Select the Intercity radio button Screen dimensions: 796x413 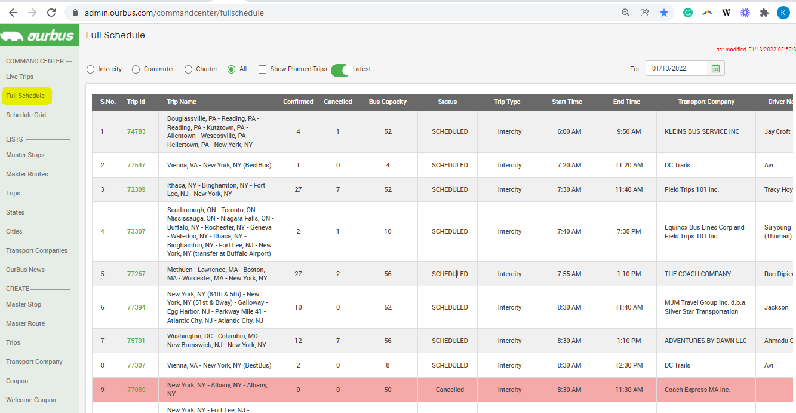point(91,69)
